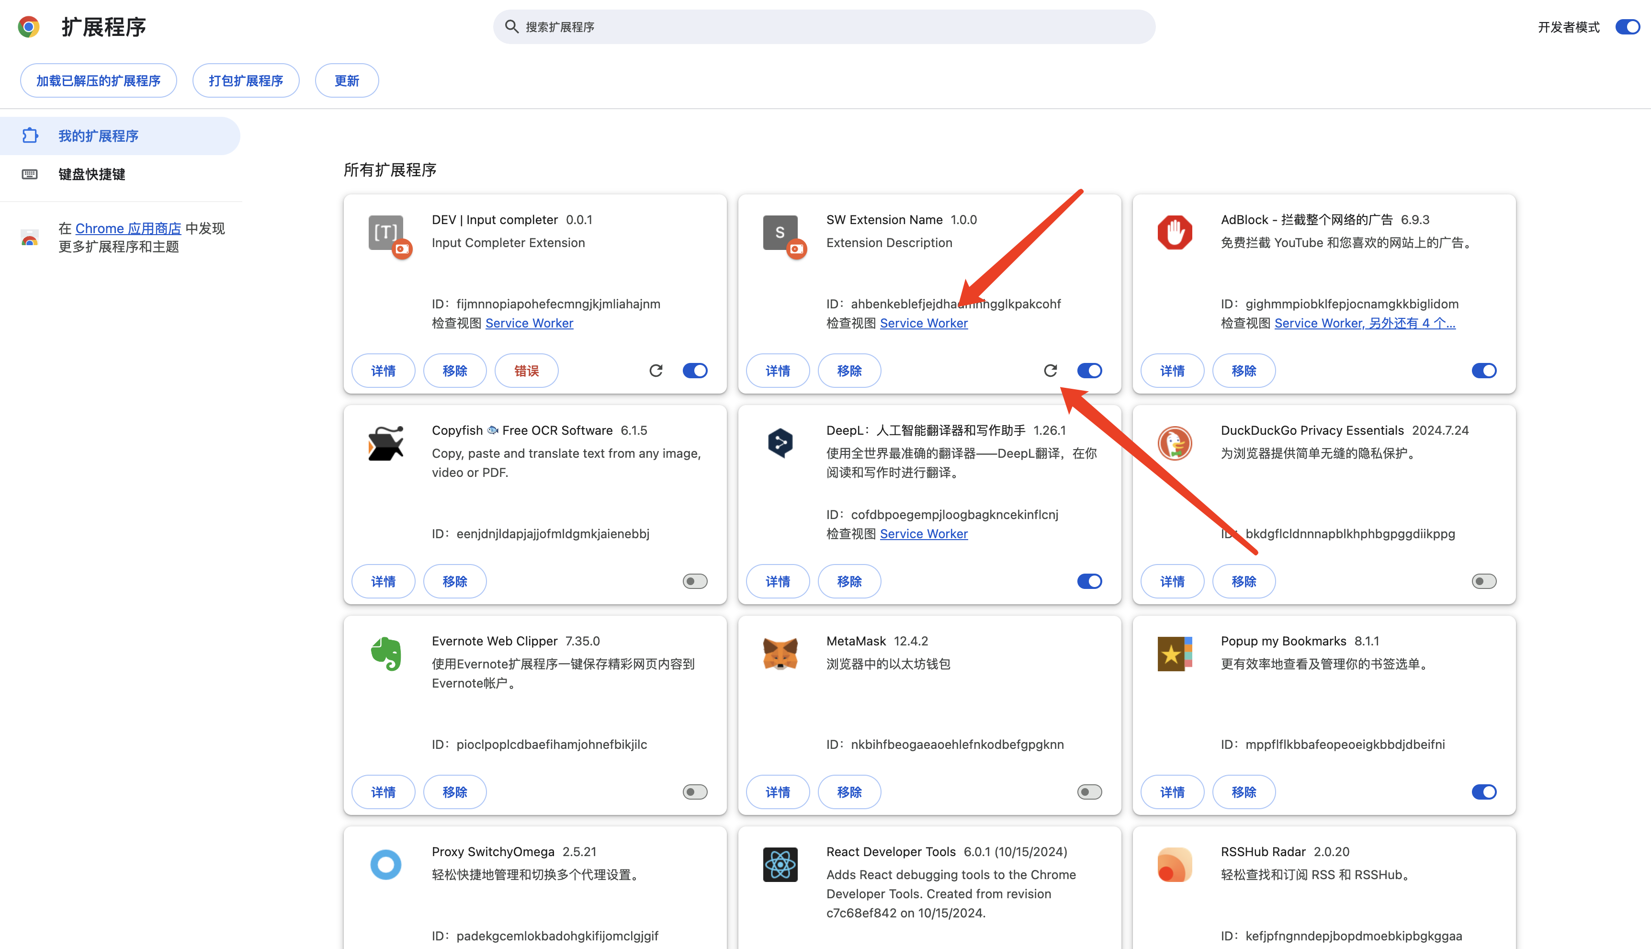Click the 更新 button

(347, 81)
